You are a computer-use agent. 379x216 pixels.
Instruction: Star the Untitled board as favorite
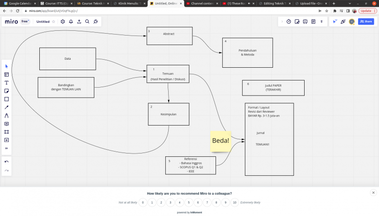coord(54,21)
